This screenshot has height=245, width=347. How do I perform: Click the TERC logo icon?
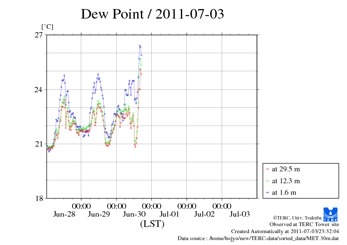coord(331,215)
